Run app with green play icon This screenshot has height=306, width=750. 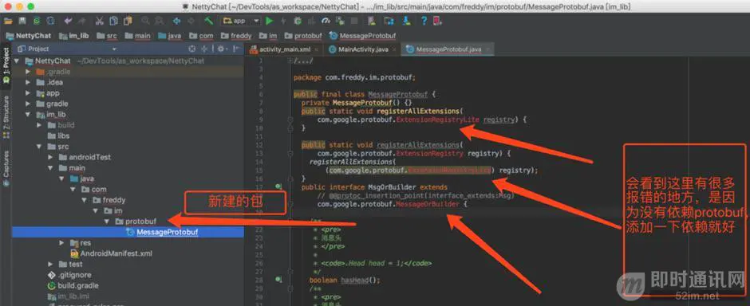coord(270,21)
